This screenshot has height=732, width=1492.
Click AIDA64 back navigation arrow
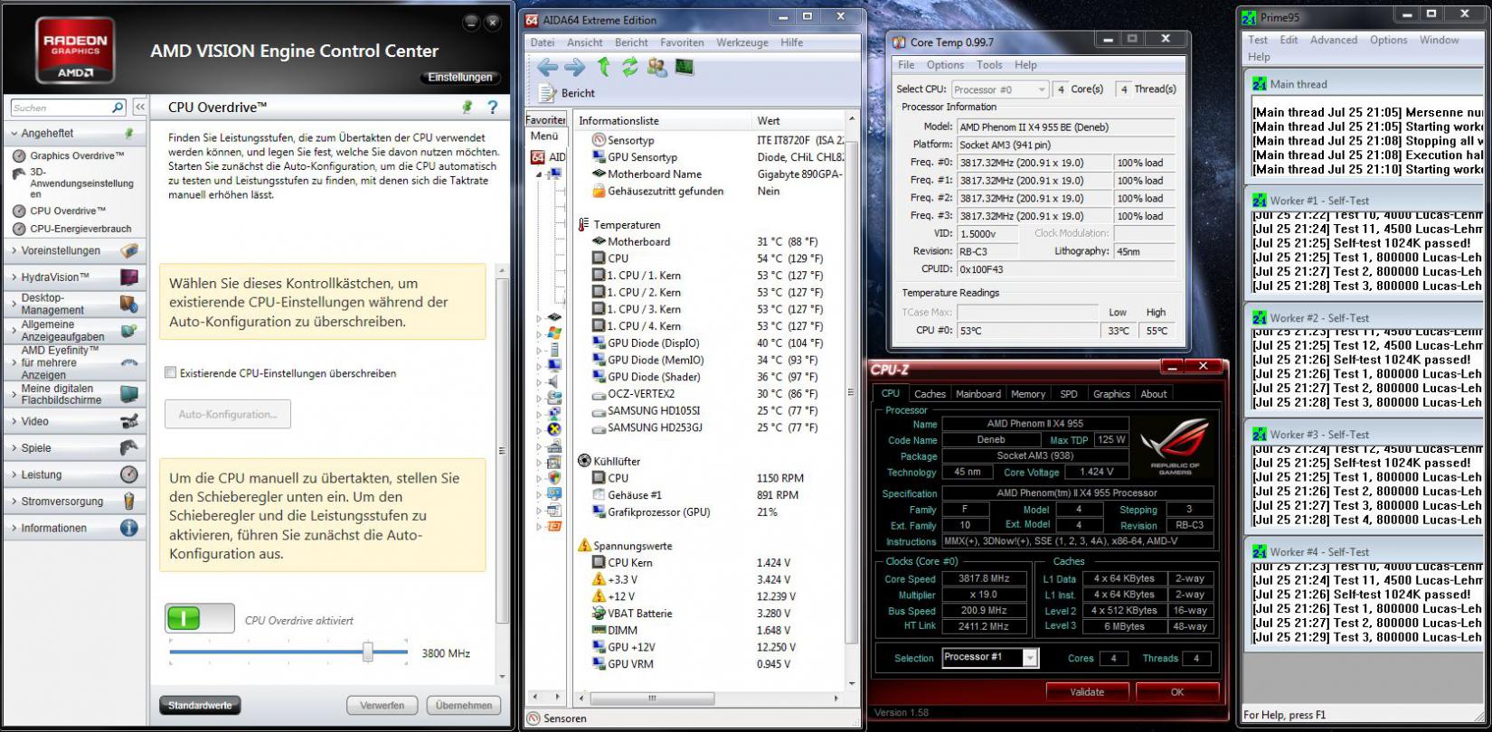pos(547,67)
